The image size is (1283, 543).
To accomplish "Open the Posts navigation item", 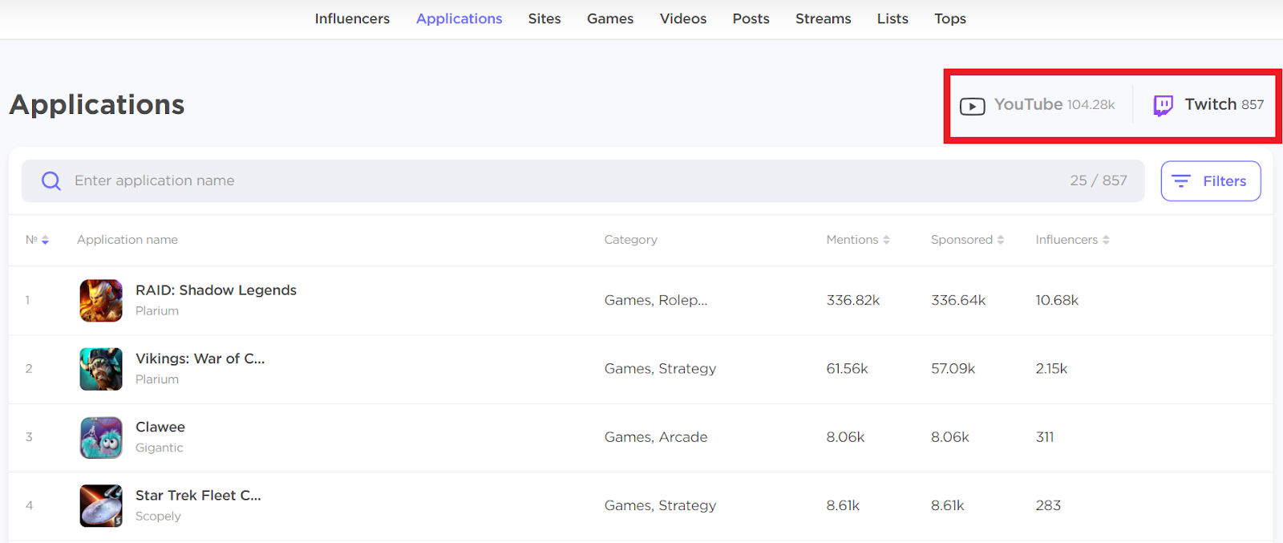I will coord(751,18).
